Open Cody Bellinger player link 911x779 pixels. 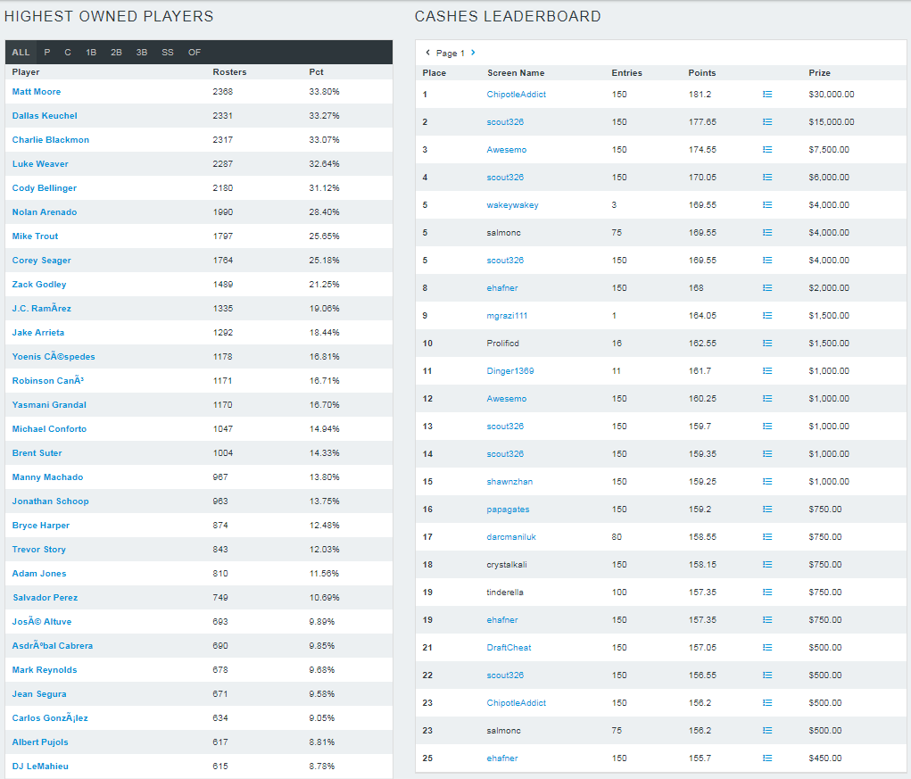coord(44,188)
